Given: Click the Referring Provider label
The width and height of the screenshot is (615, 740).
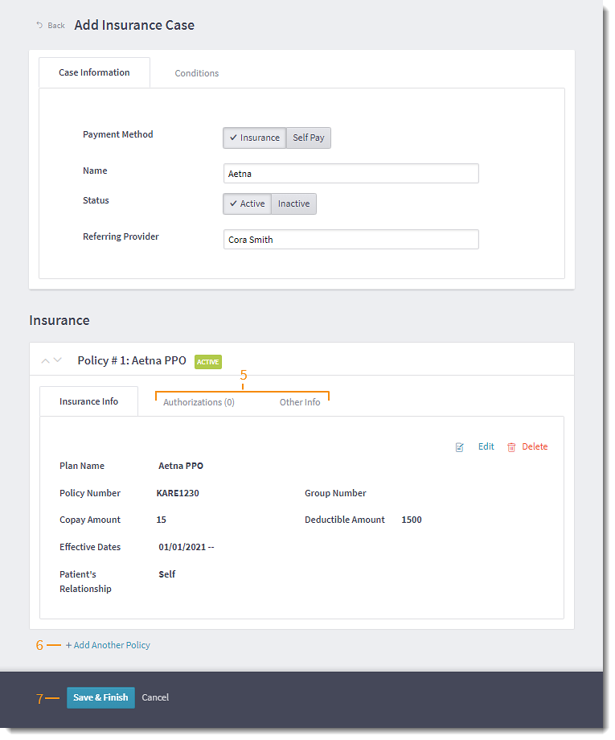Looking at the screenshot, I should click(121, 237).
